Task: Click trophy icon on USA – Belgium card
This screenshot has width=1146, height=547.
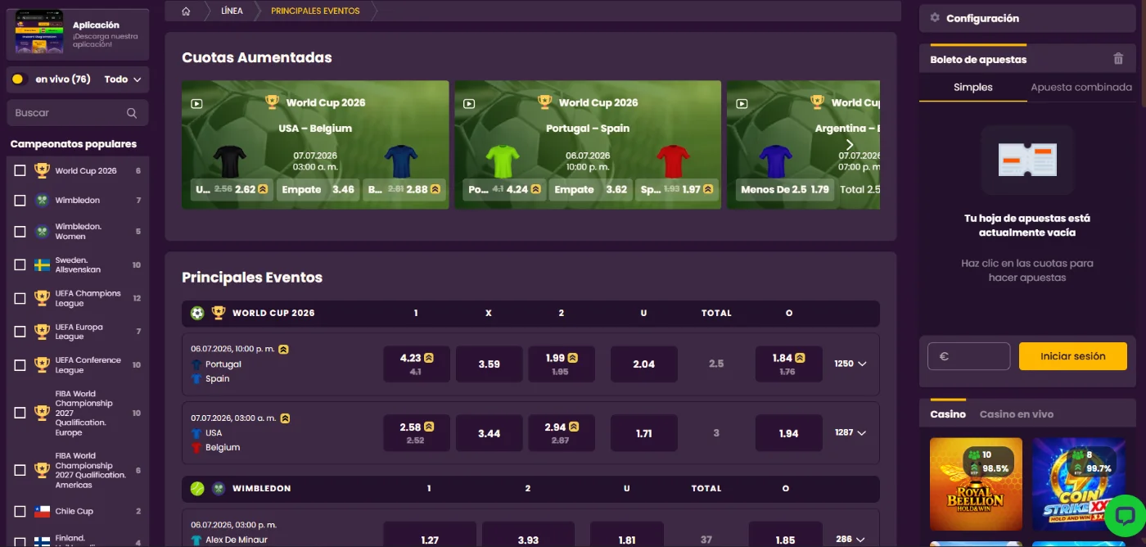Action: coord(273,102)
